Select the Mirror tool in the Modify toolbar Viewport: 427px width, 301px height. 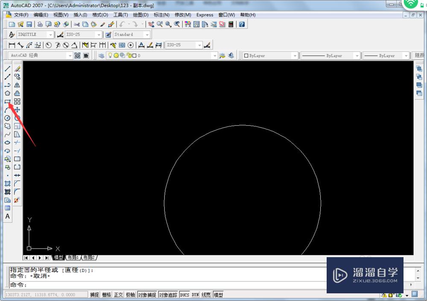pos(17,85)
